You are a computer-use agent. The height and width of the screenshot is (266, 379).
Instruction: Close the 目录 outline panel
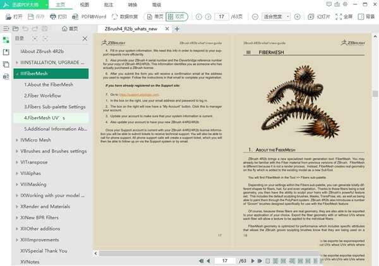point(85,39)
